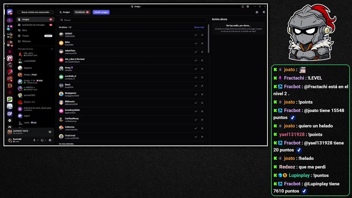Accept Benjagamer's friend request
This screenshot has height=198, width=352.
[x=196, y=94]
